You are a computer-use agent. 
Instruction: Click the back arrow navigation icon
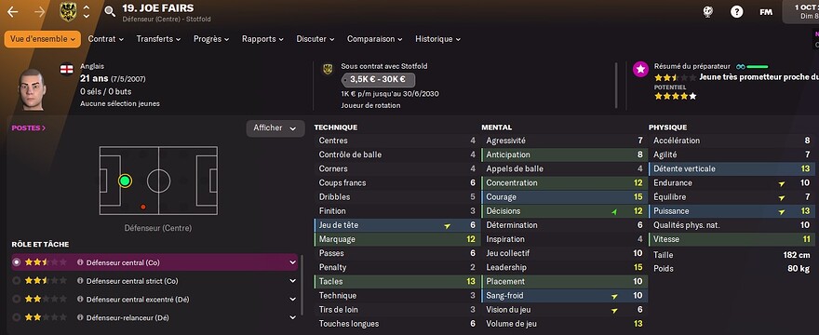pyautogui.click(x=12, y=12)
